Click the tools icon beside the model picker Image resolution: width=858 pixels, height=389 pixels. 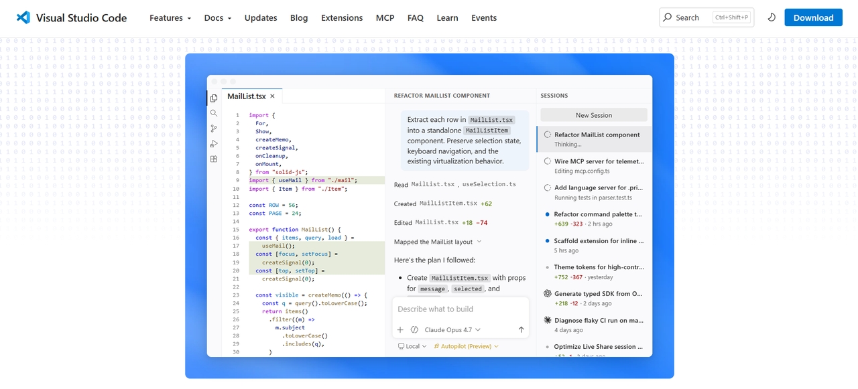coord(414,330)
